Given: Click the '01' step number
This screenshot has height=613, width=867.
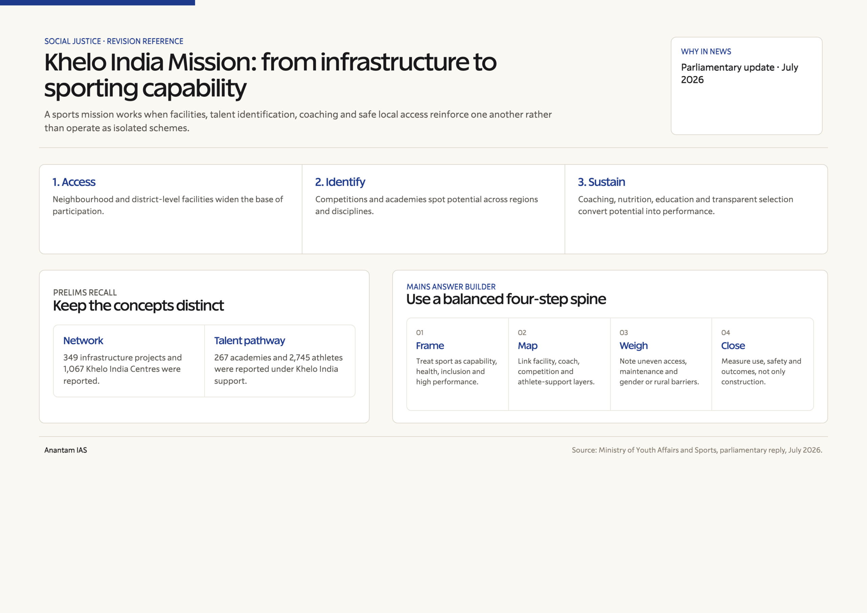Looking at the screenshot, I should (420, 332).
